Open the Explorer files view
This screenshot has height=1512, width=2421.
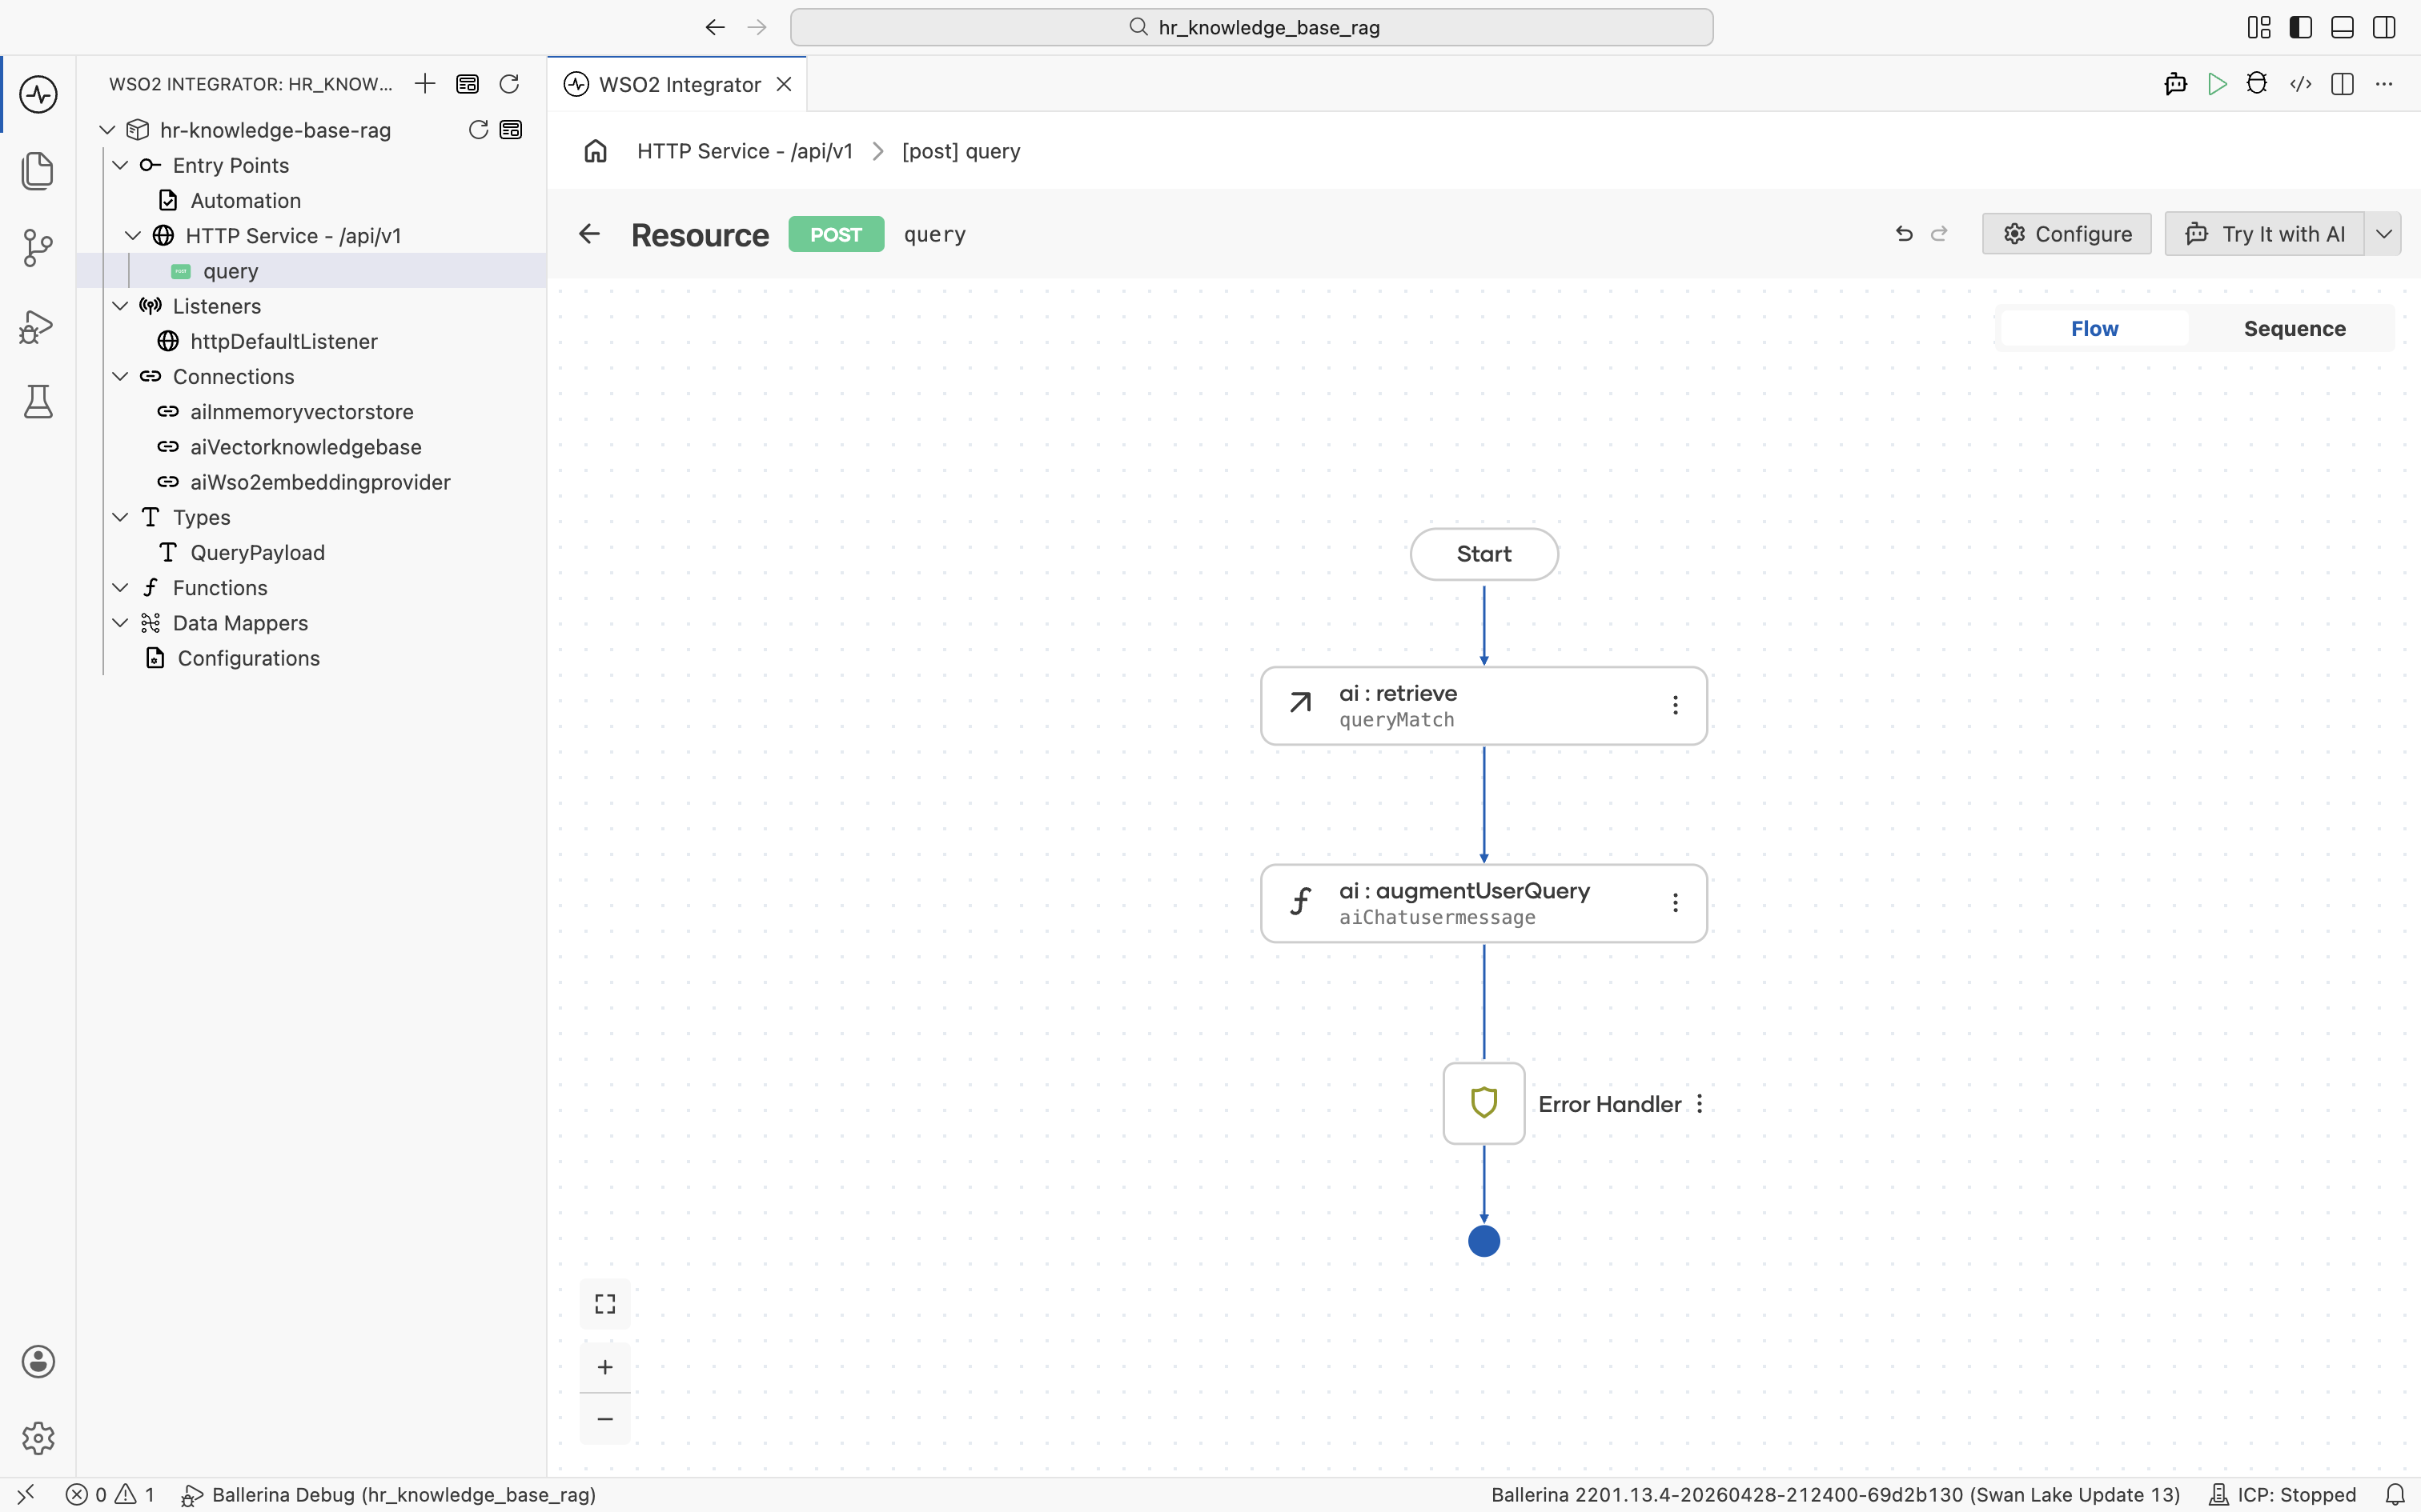[38, 170]
